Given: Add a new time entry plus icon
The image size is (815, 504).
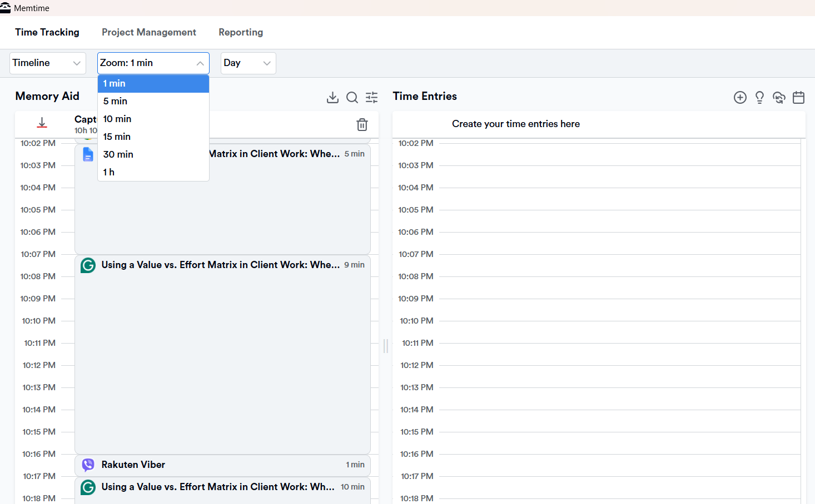Looking at the screenshot, I should click(740, 98).
